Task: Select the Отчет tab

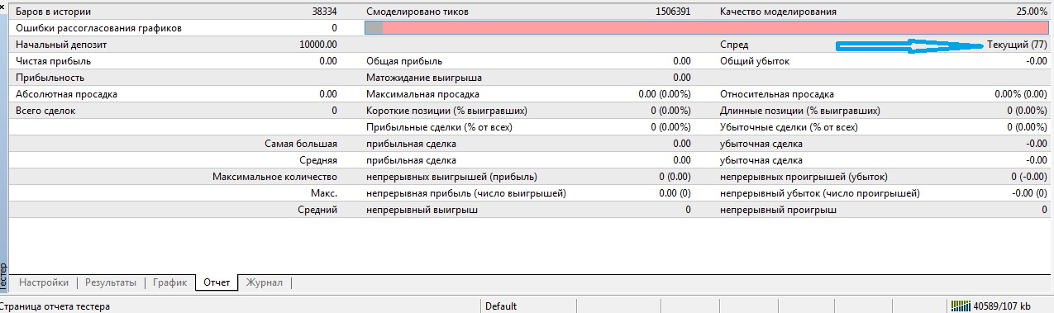Action: [x=217, y=282]
